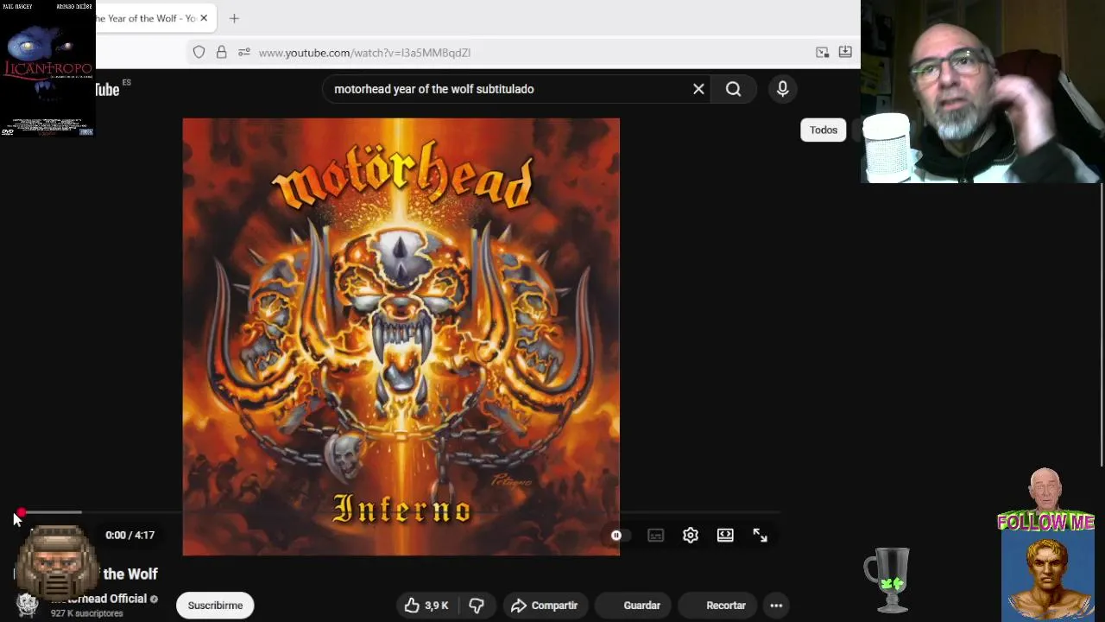Start voice search with microphone
Screen dimensions: 1105x622
coord(783,89)
